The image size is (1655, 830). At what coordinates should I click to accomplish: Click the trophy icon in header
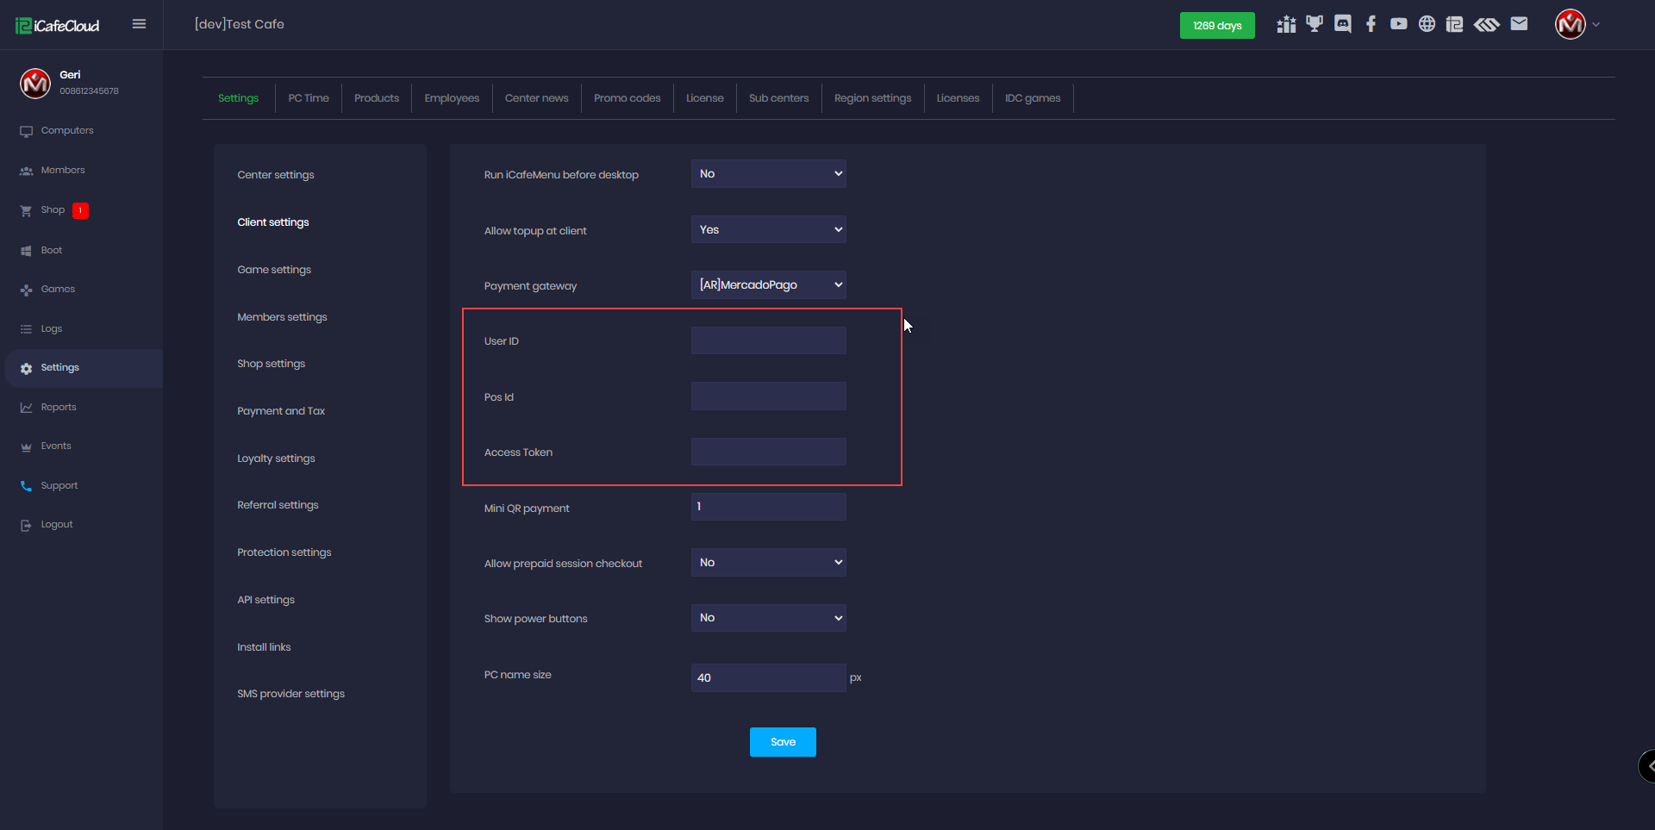1314,24
